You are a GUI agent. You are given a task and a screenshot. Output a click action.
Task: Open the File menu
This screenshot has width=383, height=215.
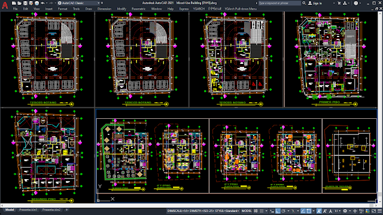click(x=15, y=9)
